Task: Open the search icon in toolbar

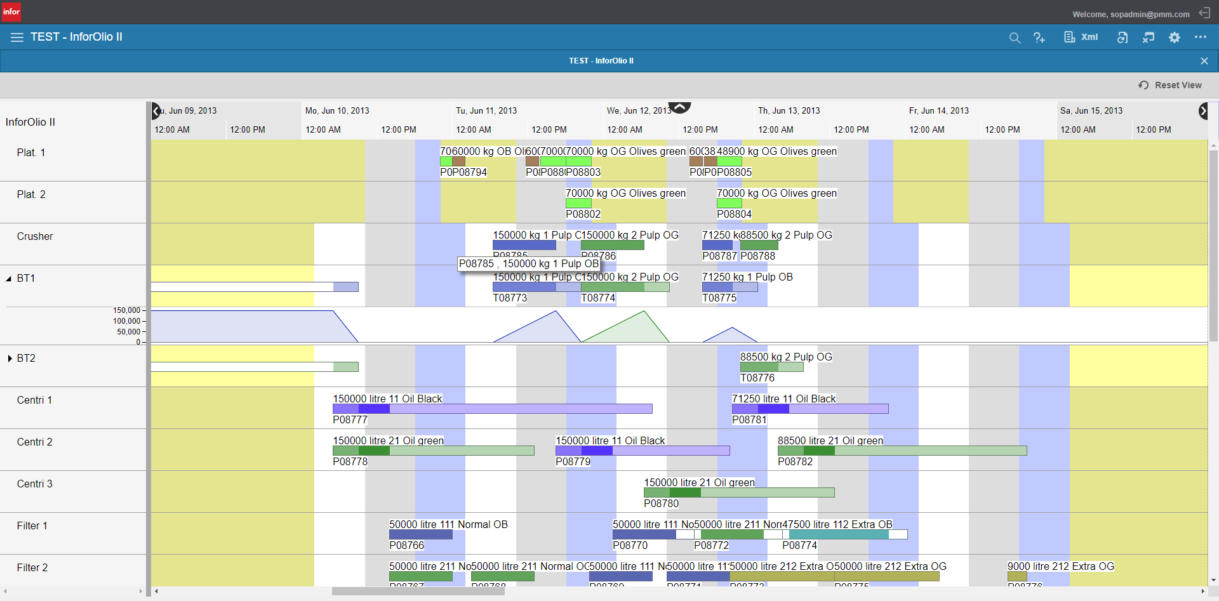Action: (1015, 37)
